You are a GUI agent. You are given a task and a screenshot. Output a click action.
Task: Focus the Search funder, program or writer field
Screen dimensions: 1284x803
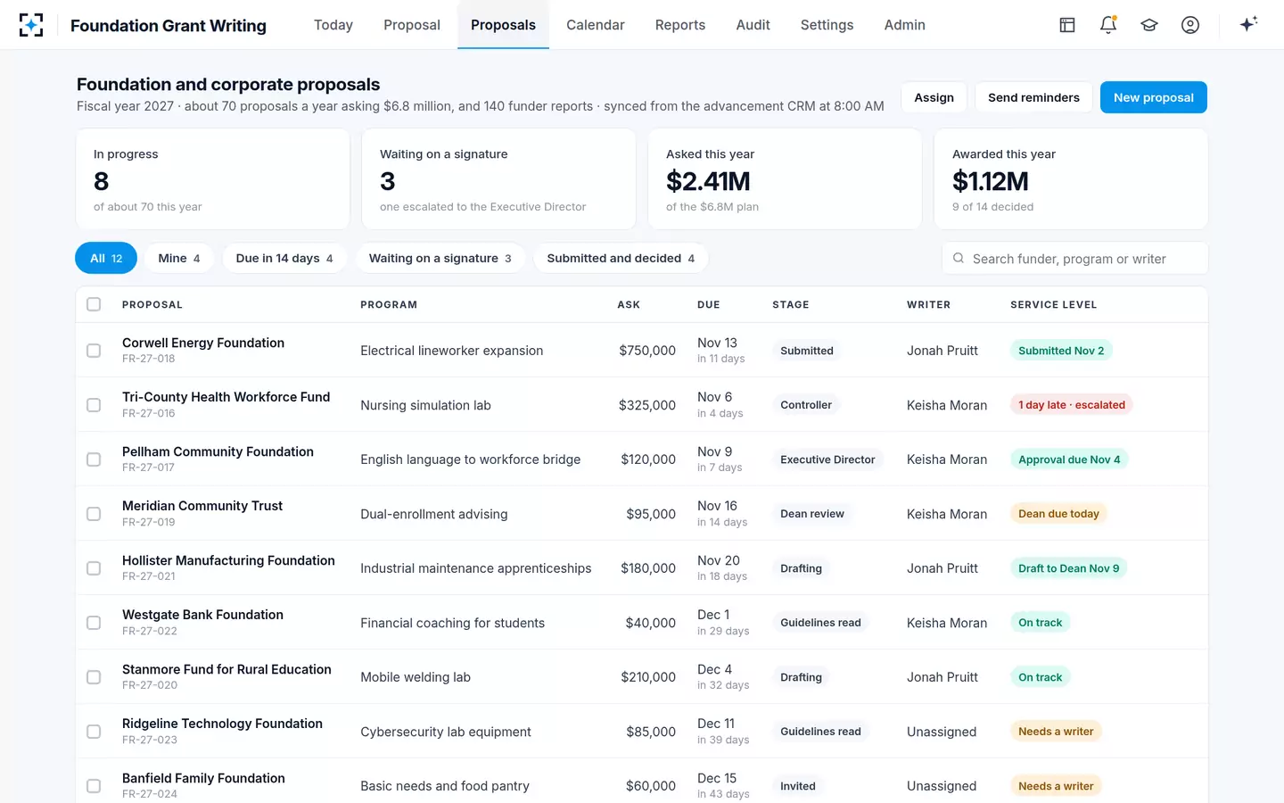(1075, 258)
